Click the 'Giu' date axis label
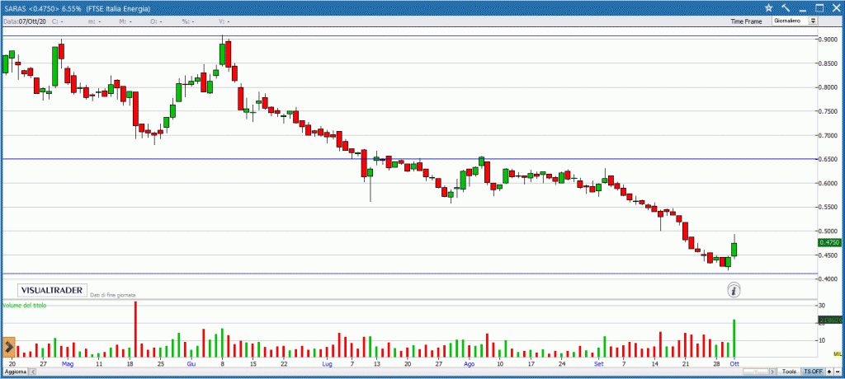Viewport: 845px width, 379px height. pyautogui.click(x=191, y=364)
